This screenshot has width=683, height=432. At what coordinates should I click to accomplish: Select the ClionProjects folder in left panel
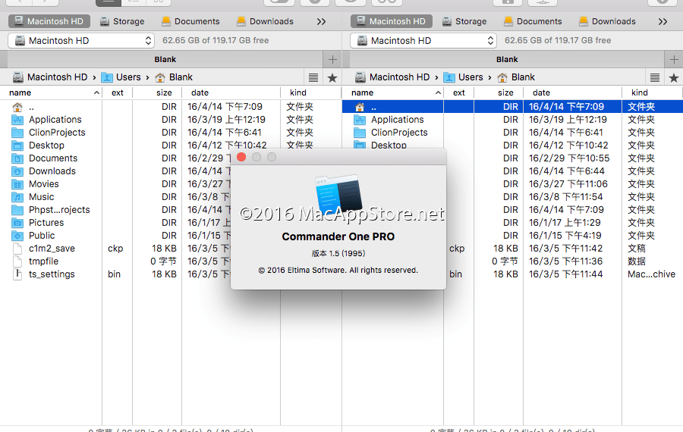pos(57,133)
